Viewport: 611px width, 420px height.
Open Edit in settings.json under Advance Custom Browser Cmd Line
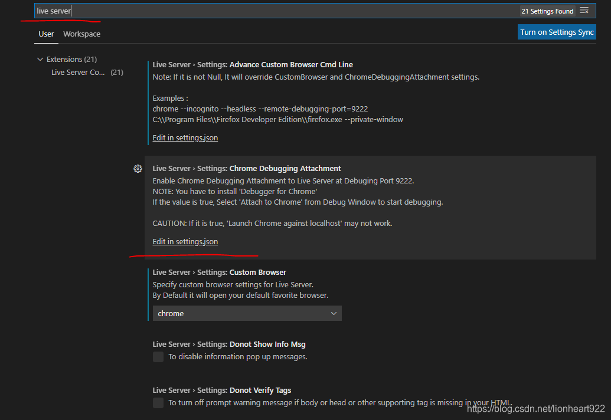tap(185, 138)
